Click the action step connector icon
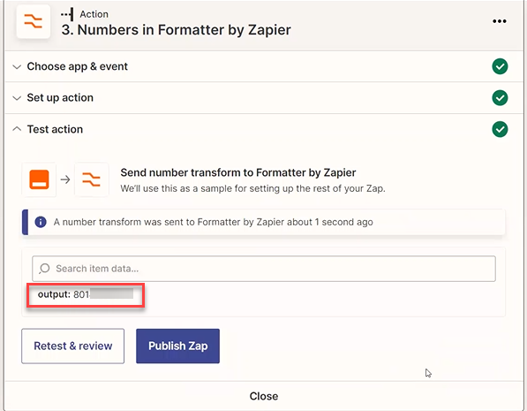Screen dimensions: 527x411 pos(67,14)
